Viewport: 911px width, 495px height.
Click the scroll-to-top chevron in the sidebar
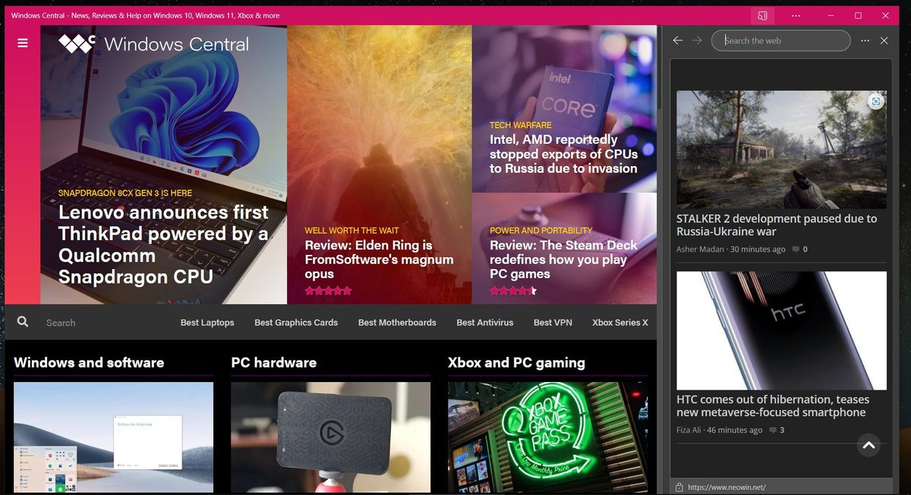[868, 445]
